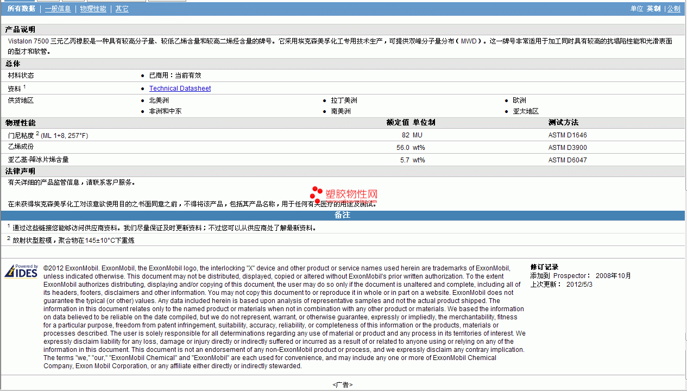Click the Mooney viscosity value 82

(x=406, y=135)
